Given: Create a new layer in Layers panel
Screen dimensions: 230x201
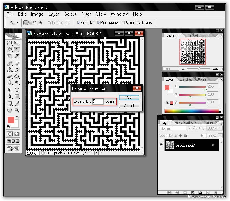Looking at the screenshot, I should tap(208, 192).
